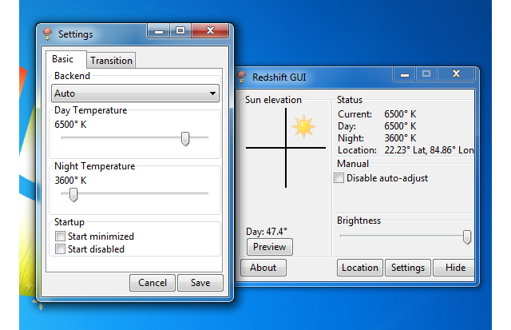Maximize the Settings window
This screenshot has width=511, height=330.
180,31
